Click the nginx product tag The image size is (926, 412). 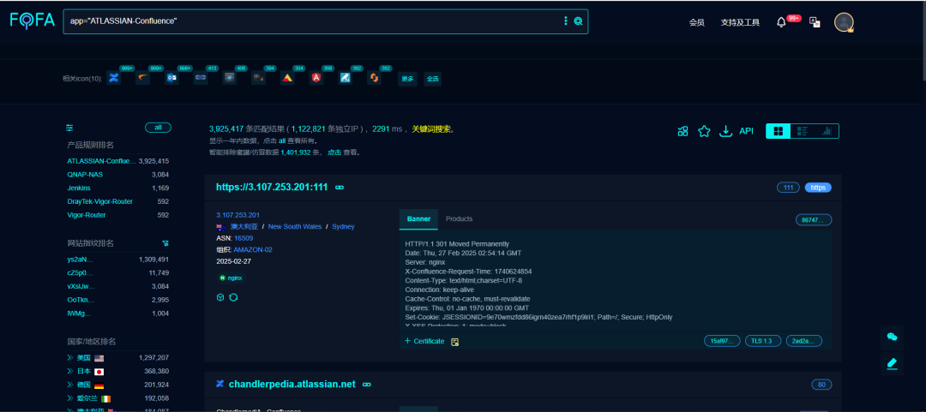(x=231, y=278)
